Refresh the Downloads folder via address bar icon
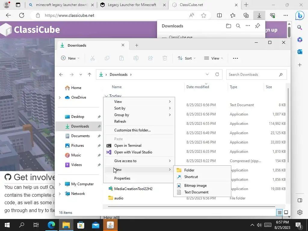Screen dimensions: 308x231 (217, 75)
